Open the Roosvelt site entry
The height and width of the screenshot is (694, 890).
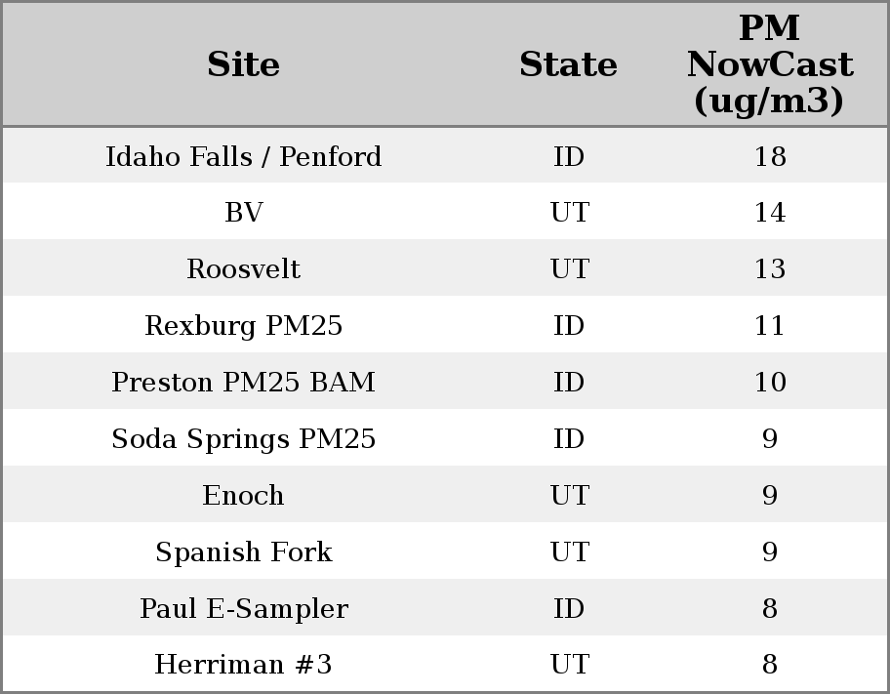[243, 269]
